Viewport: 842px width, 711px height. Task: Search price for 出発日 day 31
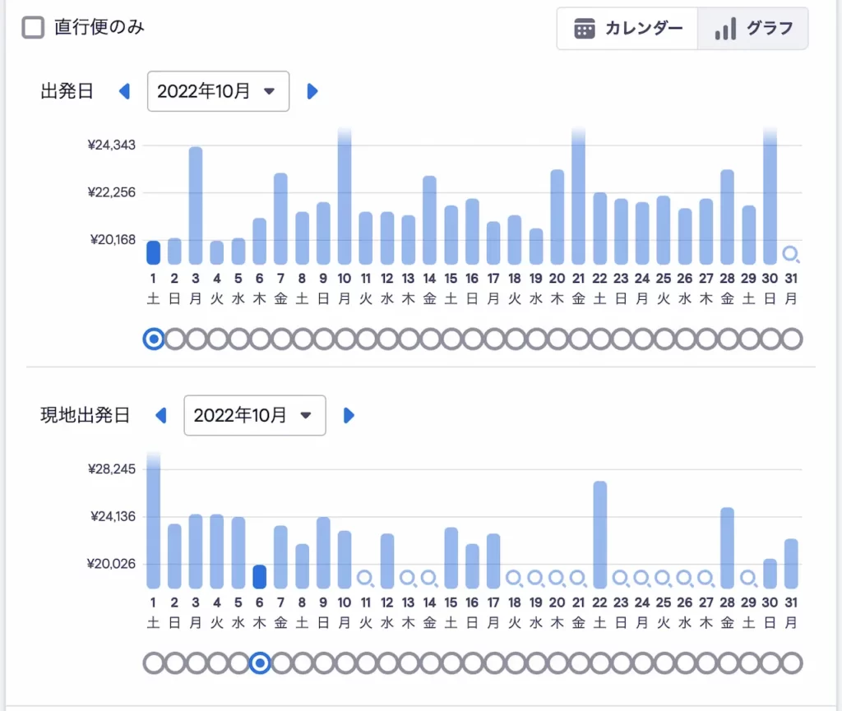pos(791,254)
